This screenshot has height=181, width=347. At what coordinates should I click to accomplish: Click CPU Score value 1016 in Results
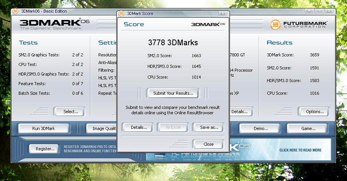pyautogui.click(x=314, y=93)
